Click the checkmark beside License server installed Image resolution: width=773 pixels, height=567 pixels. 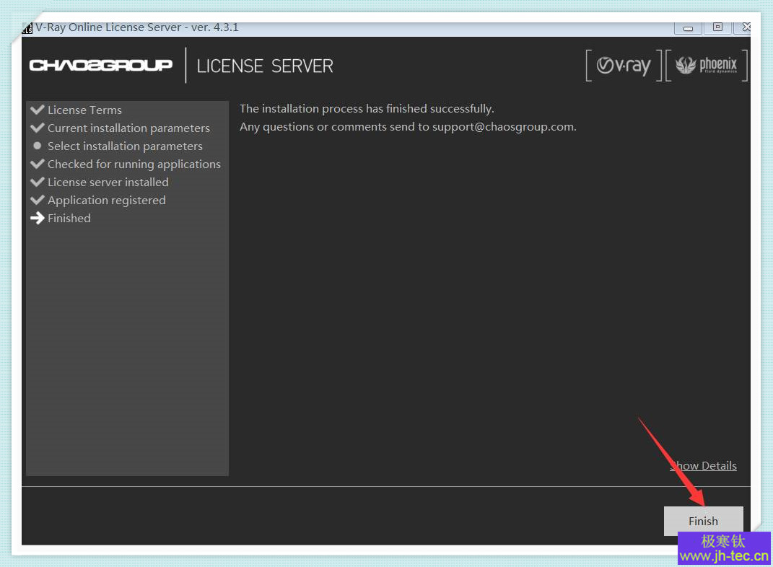click(38, 182)
